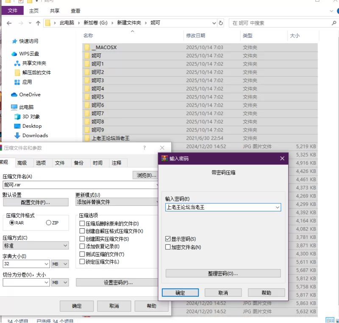The height and width of the screenshot is (323, 339).
Task: Uncheck the 显示密码 checkbox
Action: [x=168, y=239]
